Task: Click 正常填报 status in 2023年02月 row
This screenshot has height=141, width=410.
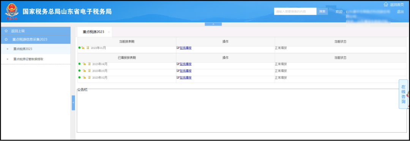Action: [281, 78]
